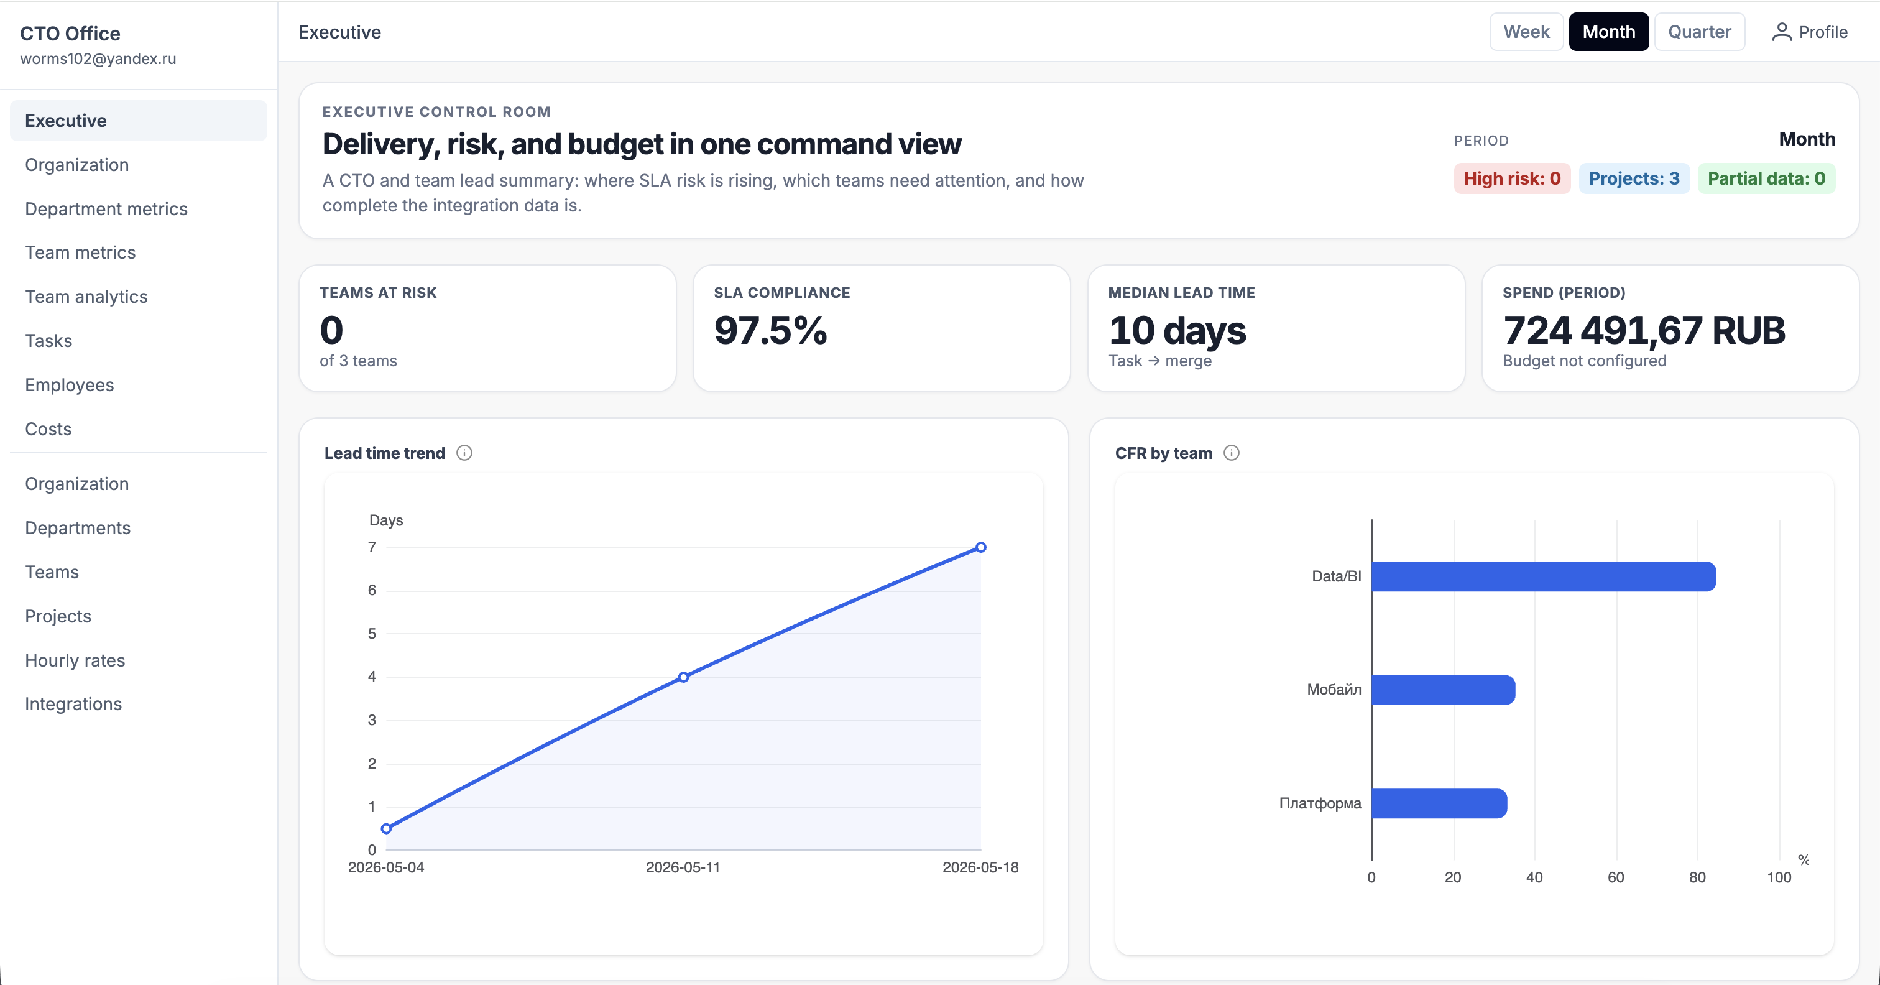Open Teams in the sidebar

pyautogui.click(x=139, y=571)
